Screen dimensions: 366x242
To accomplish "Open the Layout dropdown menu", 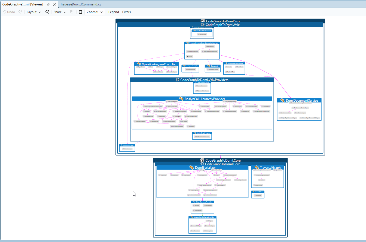I will pyautogui.click(x=34, y=12).
